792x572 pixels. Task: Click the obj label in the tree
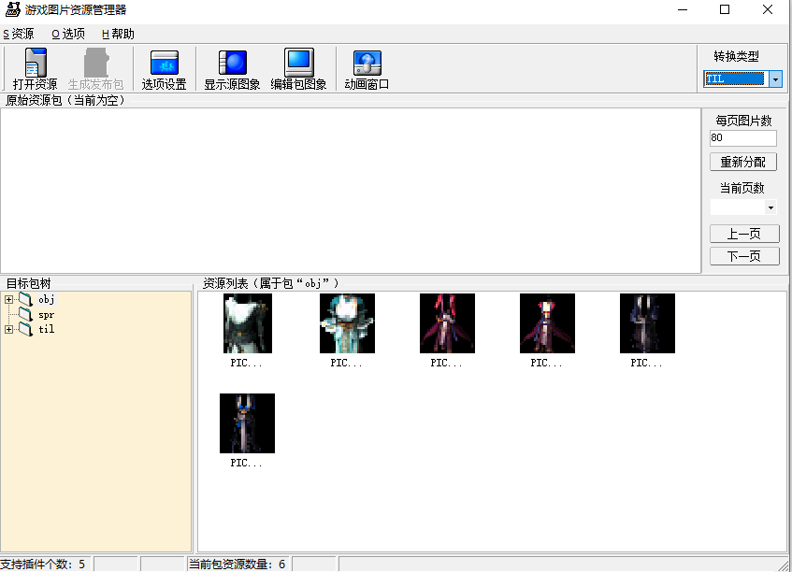point(47,299)
